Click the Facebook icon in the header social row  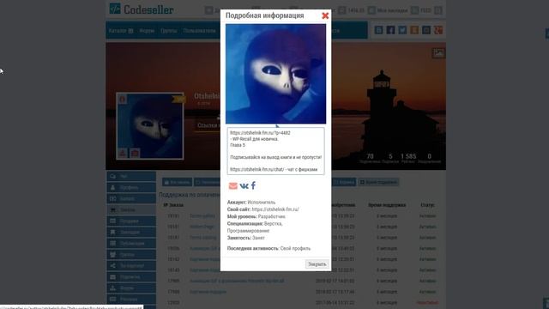[390, 30]
